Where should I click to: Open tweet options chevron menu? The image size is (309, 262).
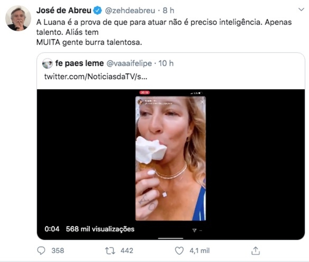(x=301, y=9)
